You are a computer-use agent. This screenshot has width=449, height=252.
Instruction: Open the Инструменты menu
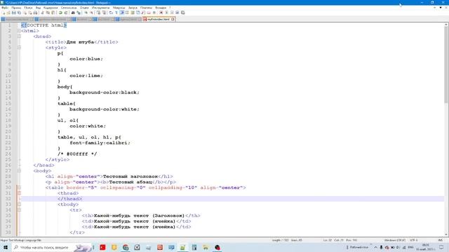pyautogui.click(x=100, y=8)
